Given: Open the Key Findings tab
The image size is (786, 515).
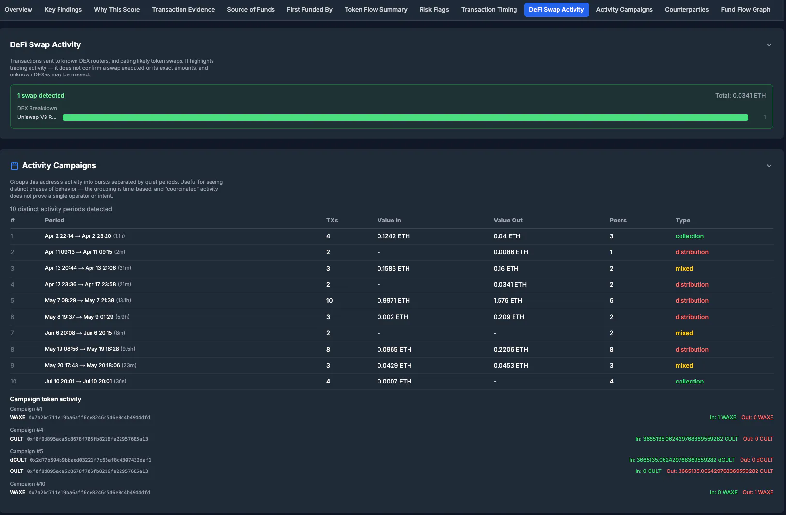Looking at the screenshot, I should 63,10.
